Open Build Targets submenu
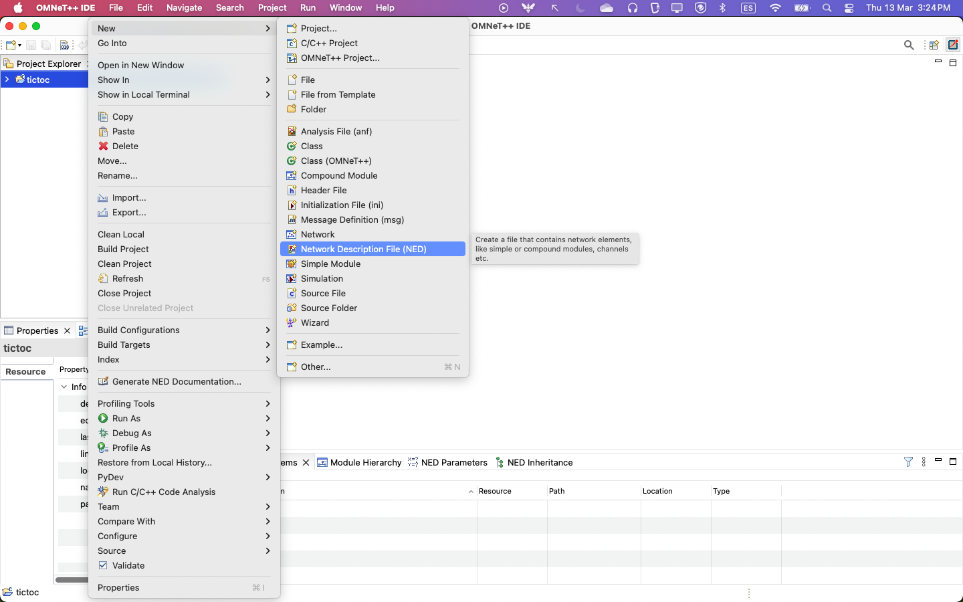The height and width of the screenshot is (602, 963). [184, 344]
